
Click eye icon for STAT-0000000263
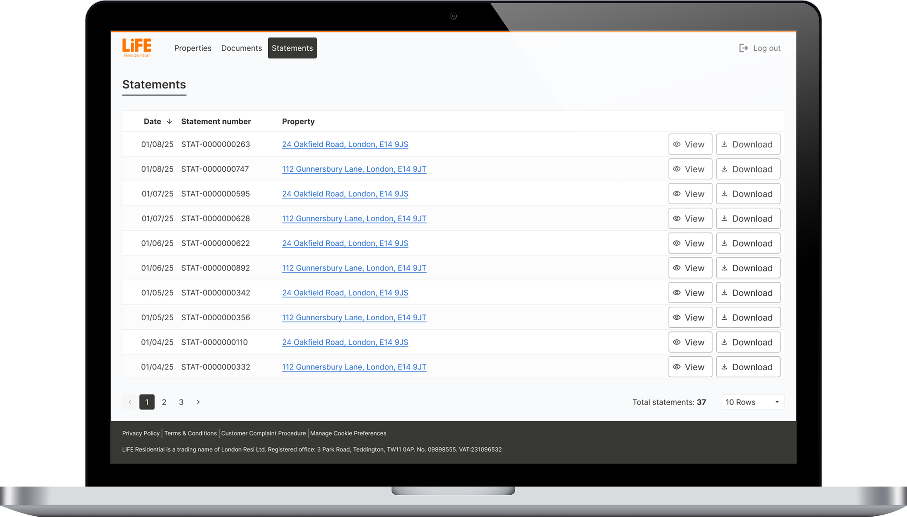(677, 144)
